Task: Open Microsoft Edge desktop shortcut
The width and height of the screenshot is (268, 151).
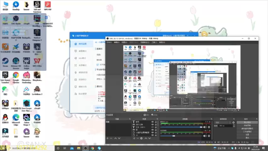Action: [x=16, y=120]
